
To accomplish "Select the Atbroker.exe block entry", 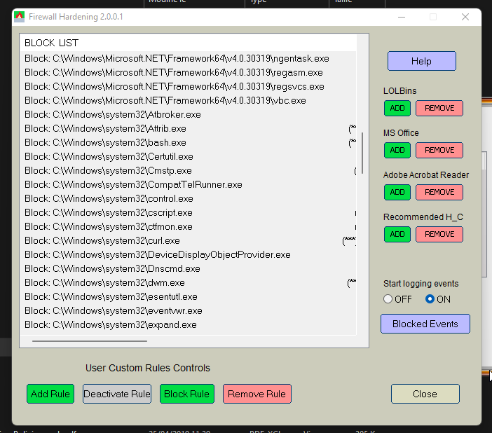I will (188, 114).
